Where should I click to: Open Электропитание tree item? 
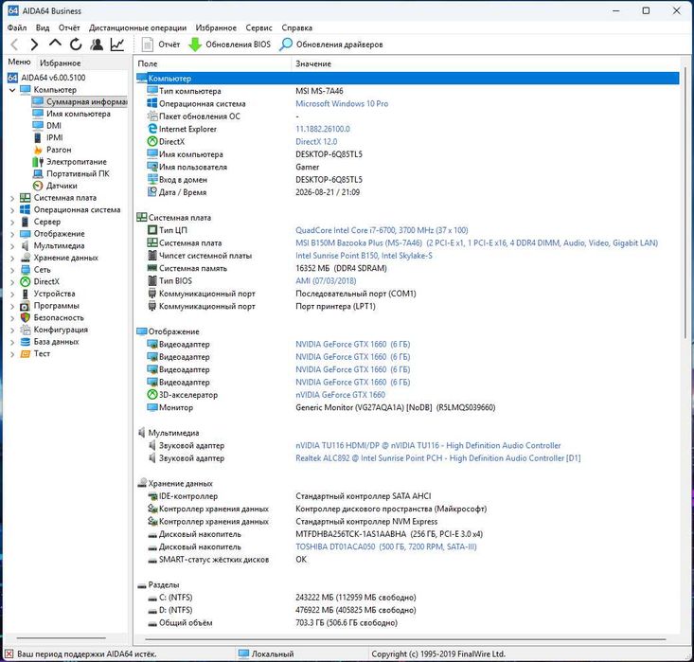(x=69, y=162)
